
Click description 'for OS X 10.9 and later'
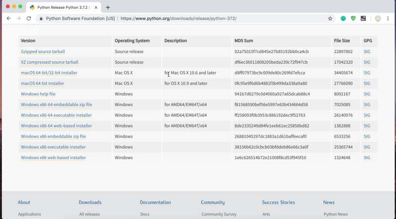[x=186, y=83]
